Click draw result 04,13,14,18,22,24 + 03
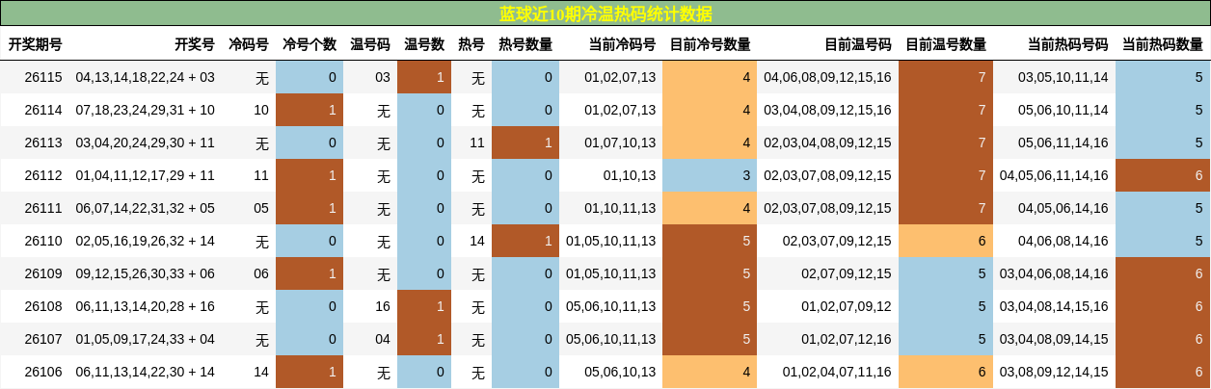 [146, 77]
